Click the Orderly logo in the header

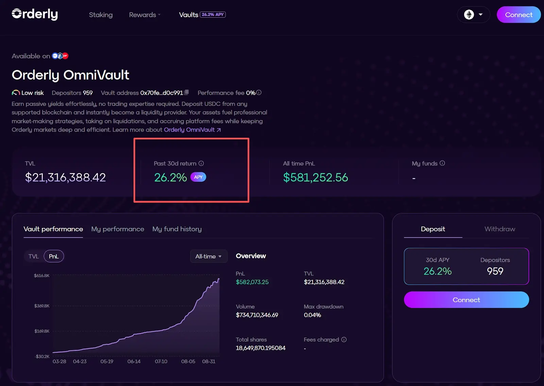(x=35, y=14)
